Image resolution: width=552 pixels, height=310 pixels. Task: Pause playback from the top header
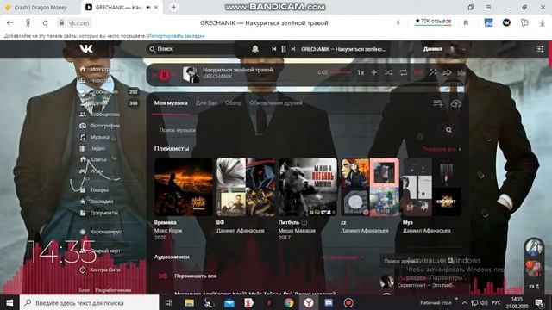click(x=284, y=49)
